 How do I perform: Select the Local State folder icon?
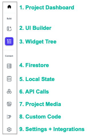(9, 79)
